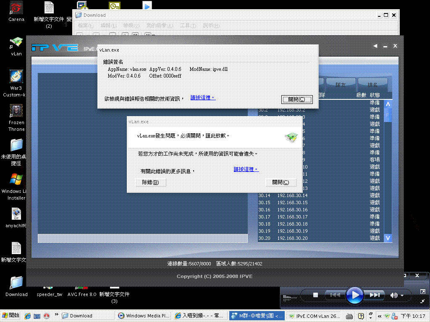Switch to the 排名 tab
430x322 pixels.
click(x=372, y=85)
